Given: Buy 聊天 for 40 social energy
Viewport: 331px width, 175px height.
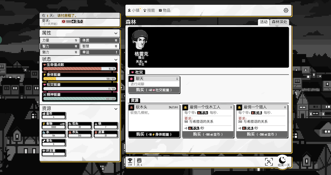Looking at the screenshot, I should point(154,90).
